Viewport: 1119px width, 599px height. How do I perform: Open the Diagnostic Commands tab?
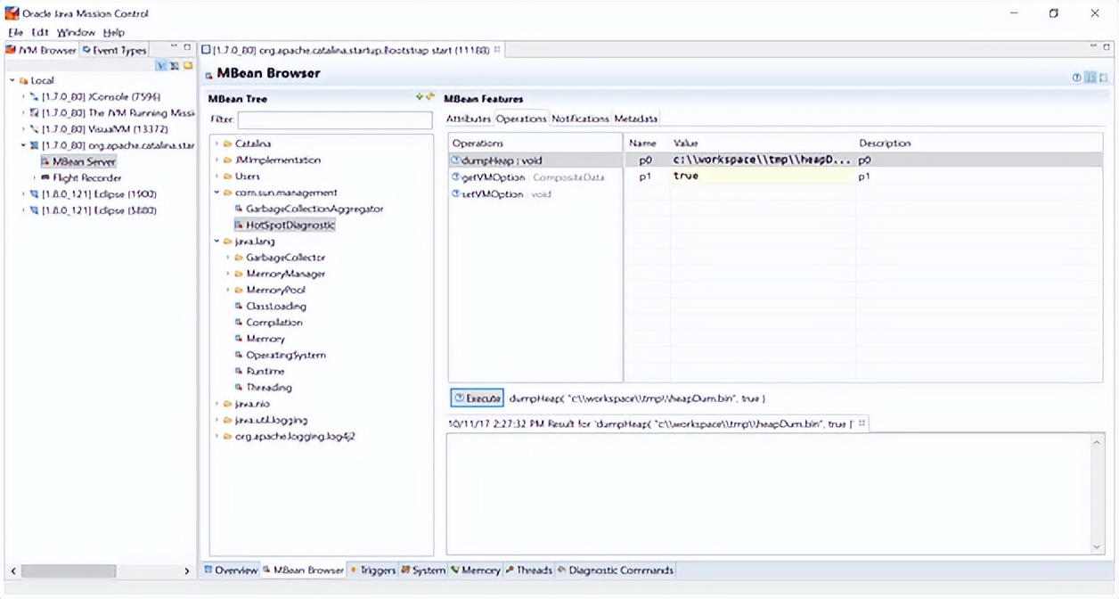615,570
